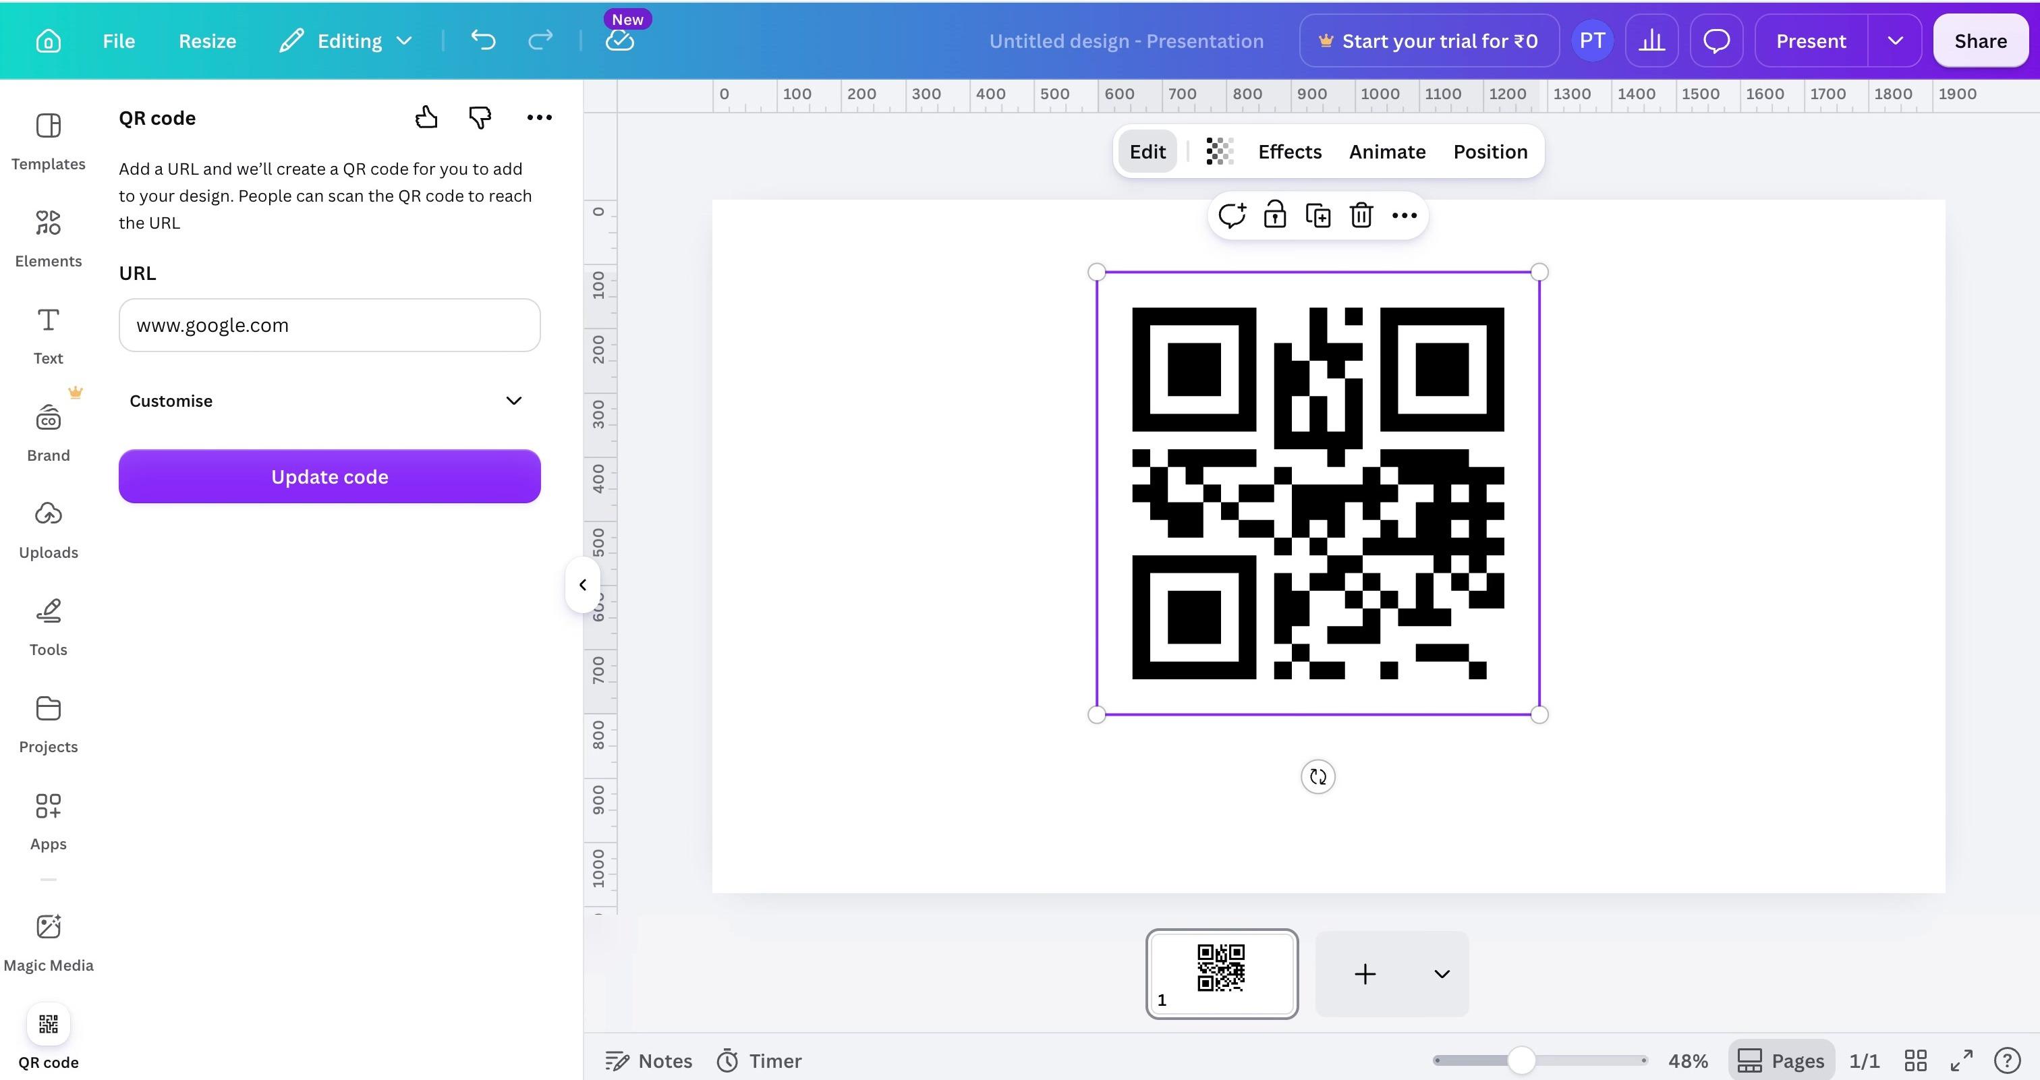Duplicate the selected QR code
Screen dimensions: 2040x1080
1317,215
